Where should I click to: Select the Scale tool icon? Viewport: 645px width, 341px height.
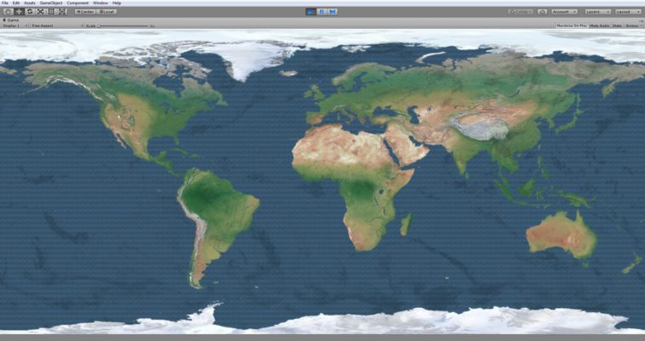tap(40, 12)
